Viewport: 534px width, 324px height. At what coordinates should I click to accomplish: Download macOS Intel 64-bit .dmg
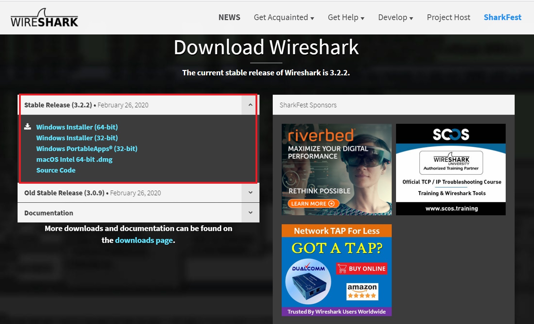point(74,159)
